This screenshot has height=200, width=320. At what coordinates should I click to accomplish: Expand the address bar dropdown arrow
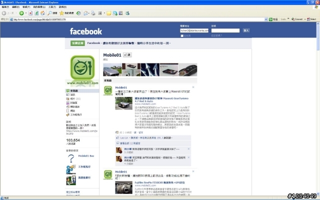point(266,19)
